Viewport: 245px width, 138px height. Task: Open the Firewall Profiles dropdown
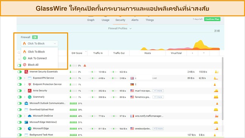(x=120, y=28)
